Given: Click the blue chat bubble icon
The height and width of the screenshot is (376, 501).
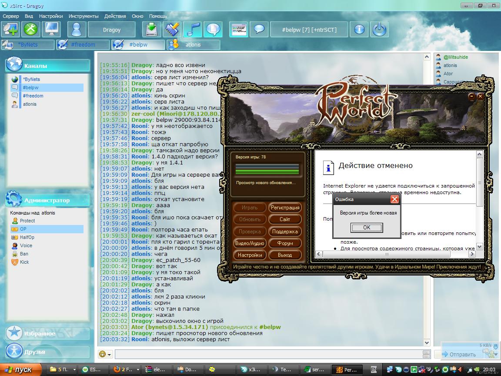Looking at the screenshot, I should 259,30.
